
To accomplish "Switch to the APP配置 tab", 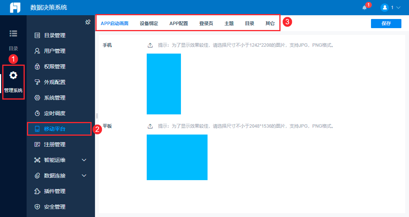I will point(179,24).
